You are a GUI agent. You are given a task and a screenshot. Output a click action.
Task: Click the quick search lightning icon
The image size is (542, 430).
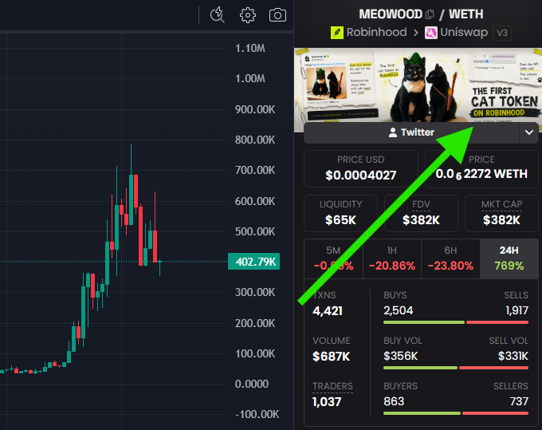[218, 15]
